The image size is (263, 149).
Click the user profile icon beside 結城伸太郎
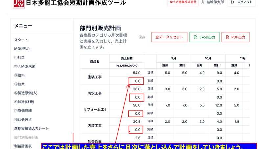(x=203, y=2)
